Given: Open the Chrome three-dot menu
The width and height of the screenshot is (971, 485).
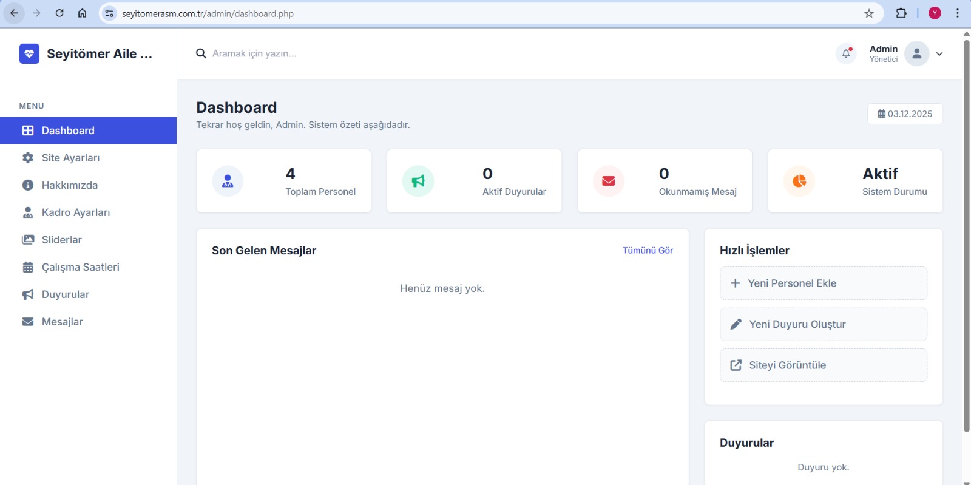Looking at the screenshot, I should pos(958,13).
